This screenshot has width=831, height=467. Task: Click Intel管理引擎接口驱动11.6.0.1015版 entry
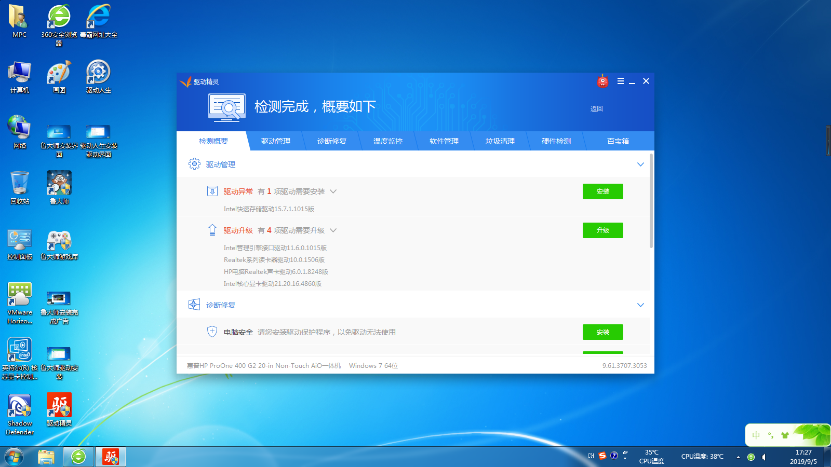[x=275, y=248]
